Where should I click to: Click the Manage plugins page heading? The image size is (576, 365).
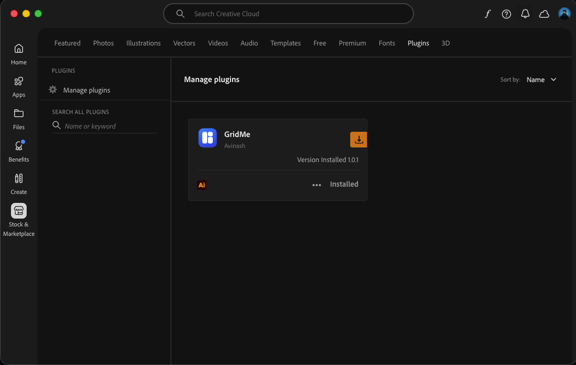pyautogui.click(x=212, y=79)
